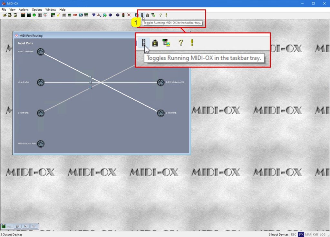Click the KYB status bar label
This screenshot has width=330, height=237.
click(315, 234)
